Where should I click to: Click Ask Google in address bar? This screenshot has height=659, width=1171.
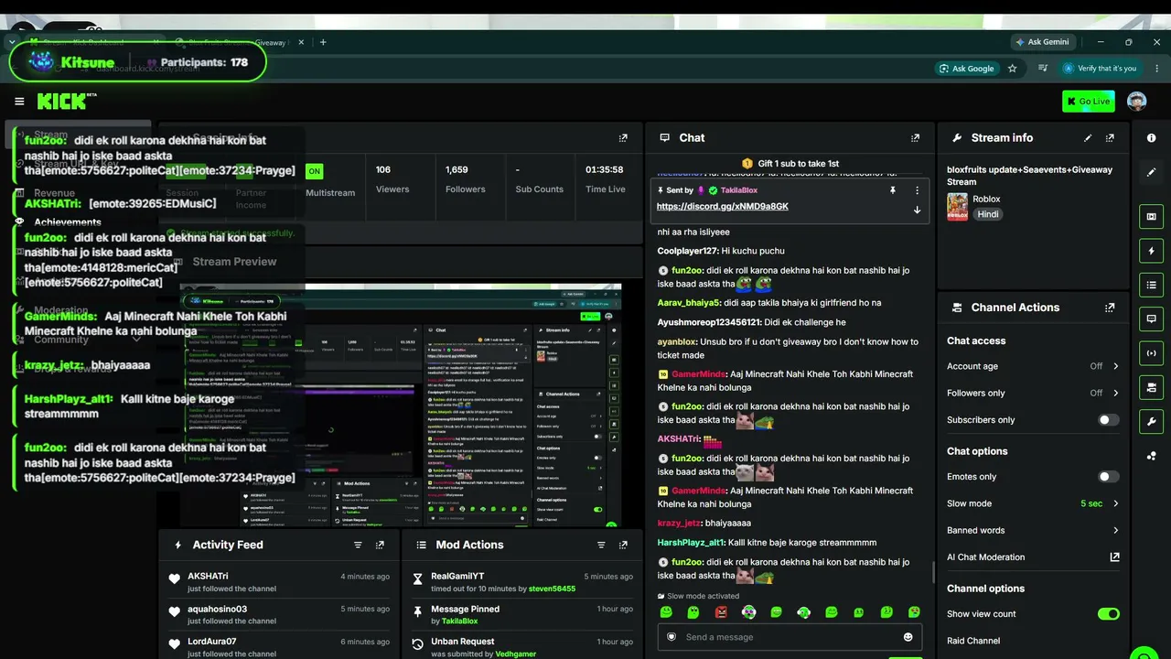966,69
